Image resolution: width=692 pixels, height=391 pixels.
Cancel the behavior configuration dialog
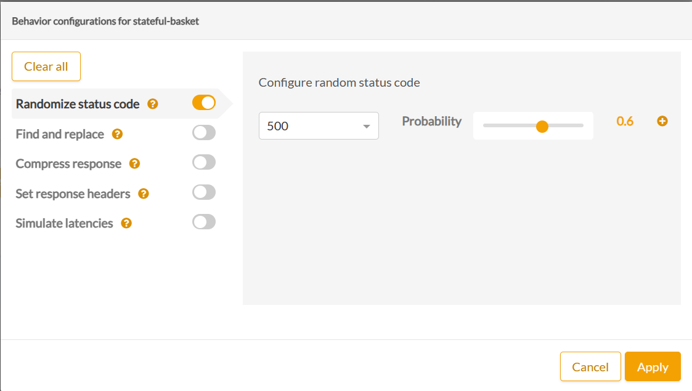[590, 367]
